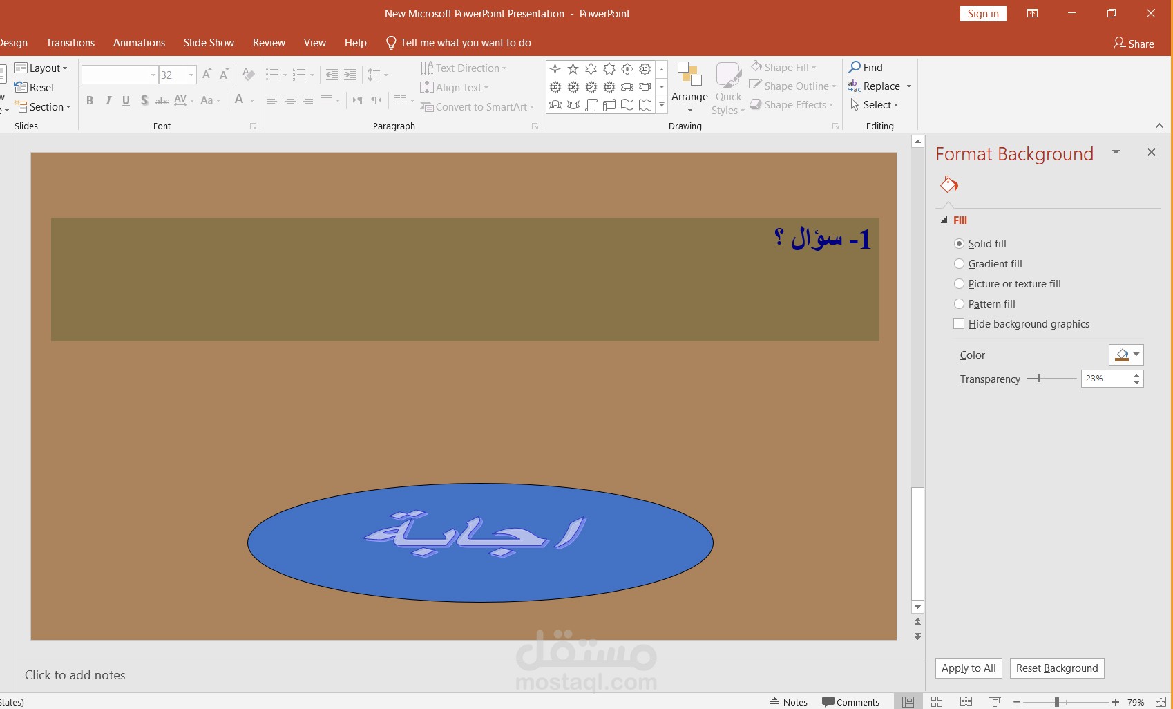
Task: Expand shapes gallery More arrow
Action: (662, 105)
